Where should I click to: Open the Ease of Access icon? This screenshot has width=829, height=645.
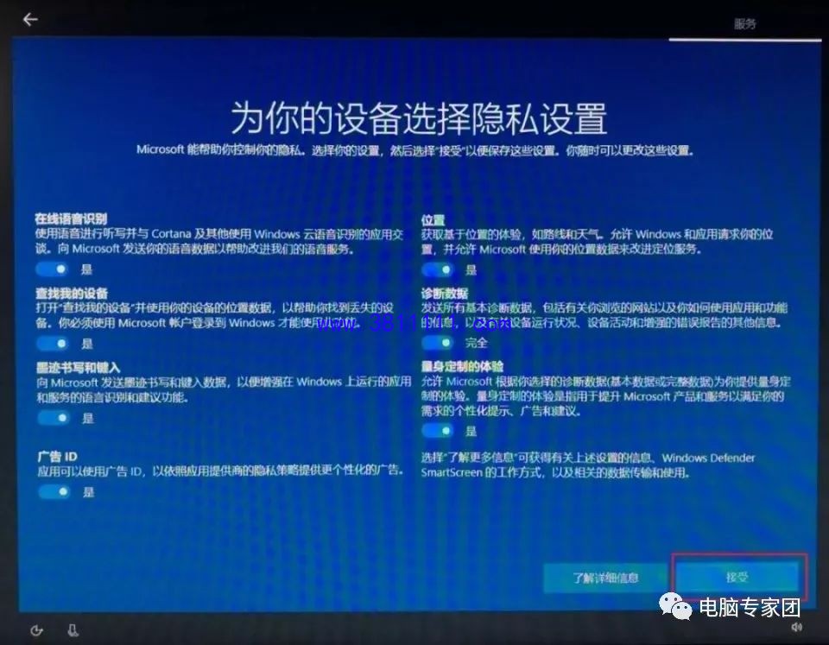pos(36,630)
